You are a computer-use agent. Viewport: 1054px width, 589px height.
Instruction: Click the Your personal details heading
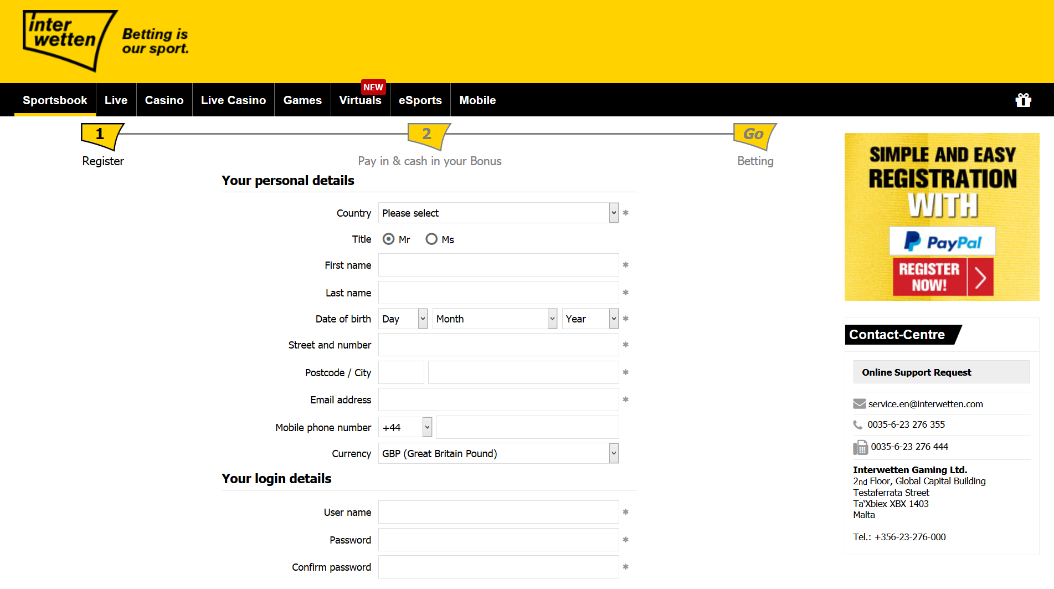point(288,181)
